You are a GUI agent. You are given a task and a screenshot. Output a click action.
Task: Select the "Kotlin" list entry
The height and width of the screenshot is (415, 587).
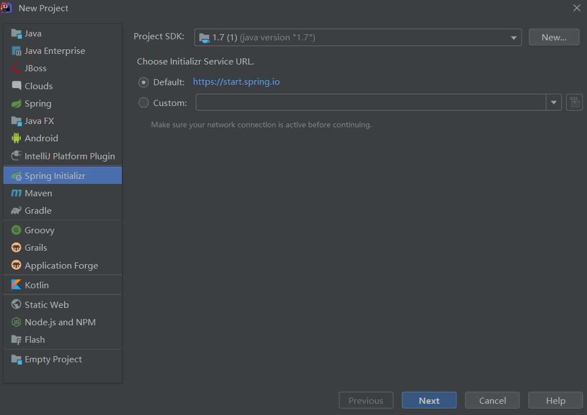click(x=62, y=285)
